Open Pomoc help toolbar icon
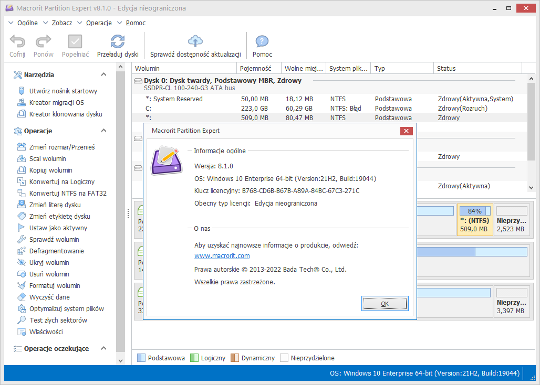 (x=262, y=41)
